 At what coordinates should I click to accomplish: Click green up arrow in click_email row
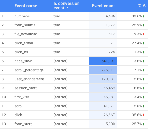click(x=144, y=43)
